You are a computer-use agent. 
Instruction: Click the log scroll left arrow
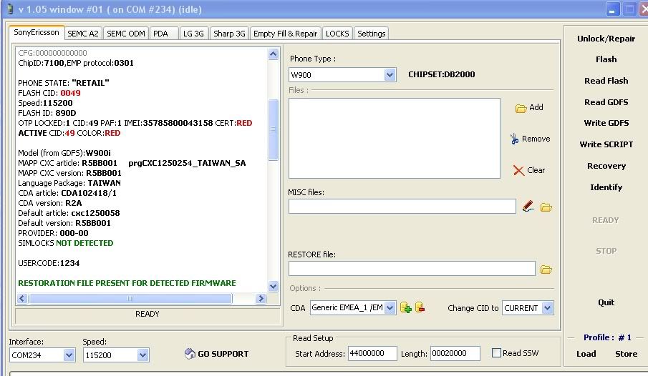tap(22, 298)
